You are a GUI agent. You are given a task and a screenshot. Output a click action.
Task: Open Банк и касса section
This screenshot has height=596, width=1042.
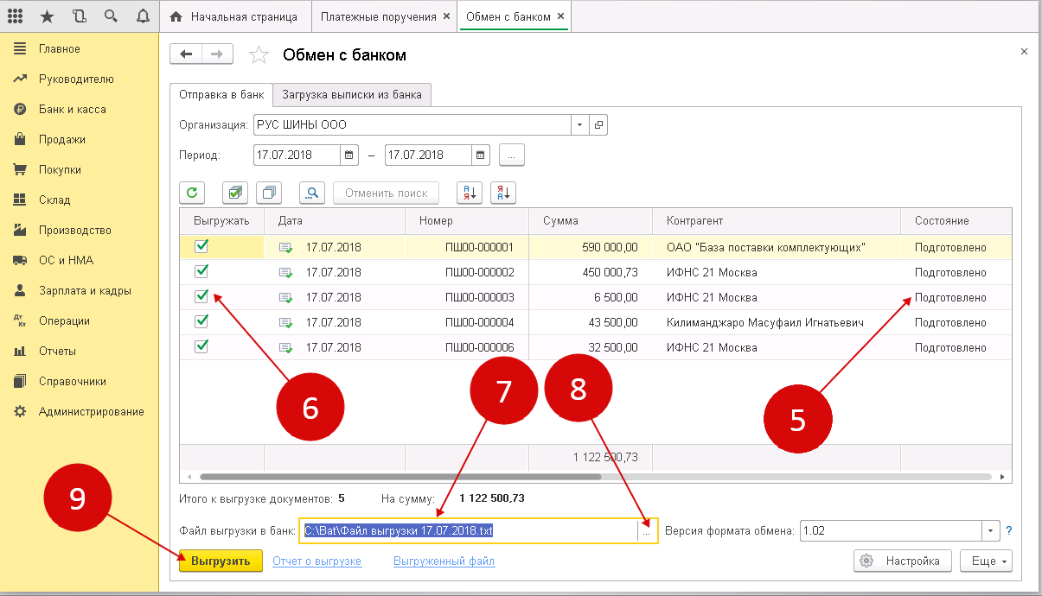pos(72,110)
